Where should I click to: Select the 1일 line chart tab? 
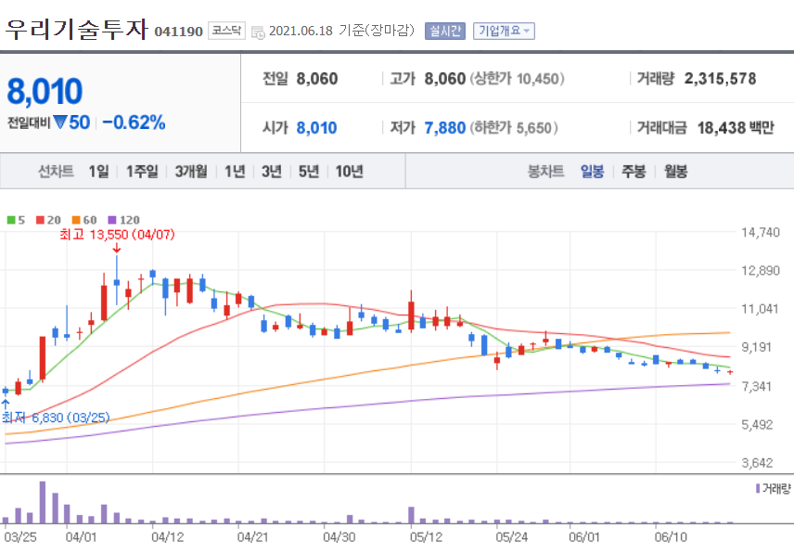tap(98, 172)
